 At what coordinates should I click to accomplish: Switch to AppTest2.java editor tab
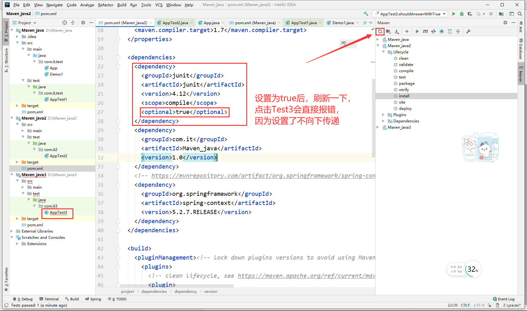(175, 23)
